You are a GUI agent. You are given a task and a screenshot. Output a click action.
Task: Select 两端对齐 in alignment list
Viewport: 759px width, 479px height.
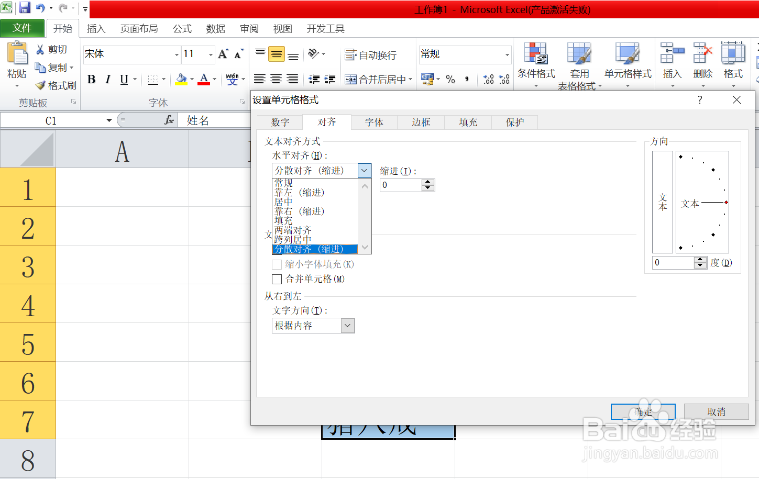coord(293,230)
